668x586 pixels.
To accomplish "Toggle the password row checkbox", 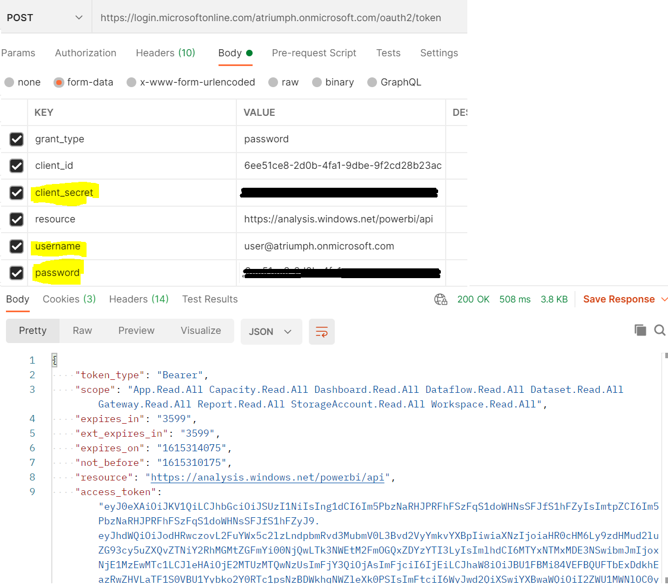I will tap(17, 273).
